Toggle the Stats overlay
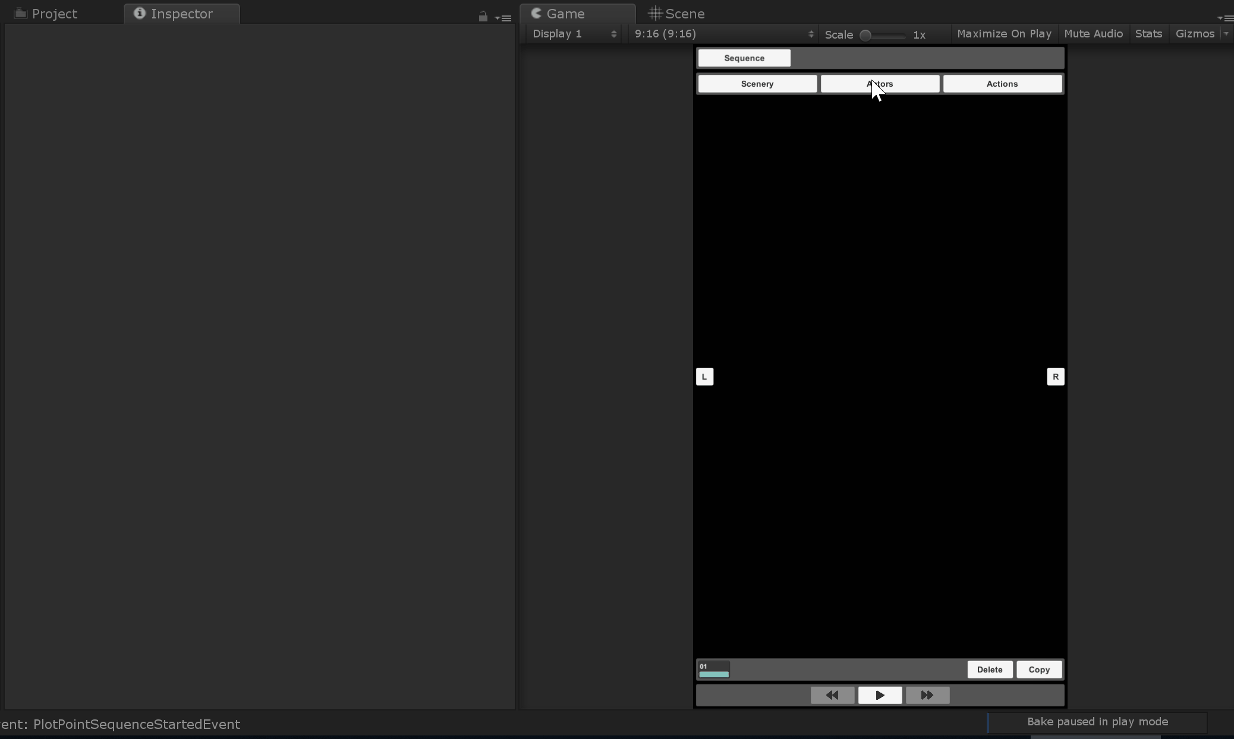This screenshot has width=1234, height=739. 1148,34
